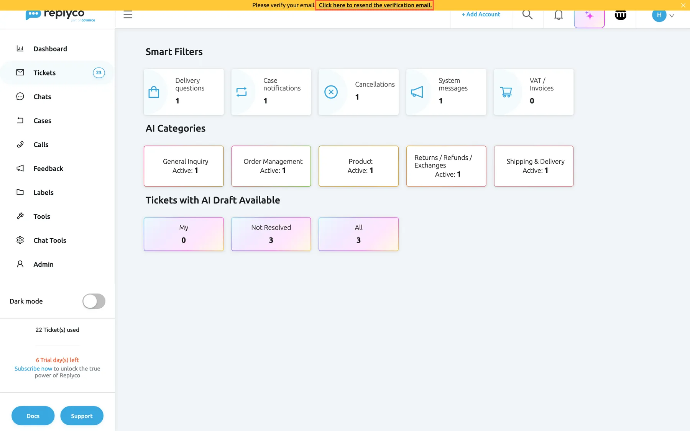This screenshot has height=431, width=690.
Task: Click + Add Account
Action: pos(481,15)
